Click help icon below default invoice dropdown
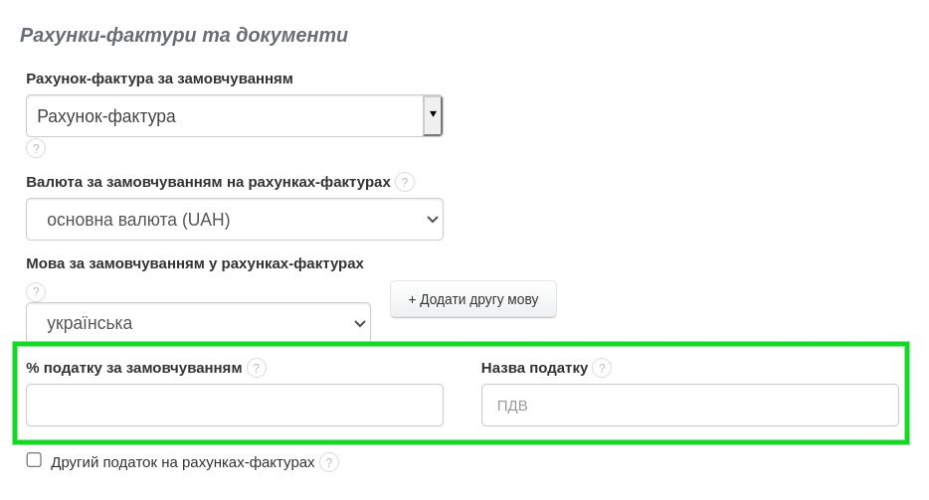Screen dimensions: 929x500 (x=36, y=148)
